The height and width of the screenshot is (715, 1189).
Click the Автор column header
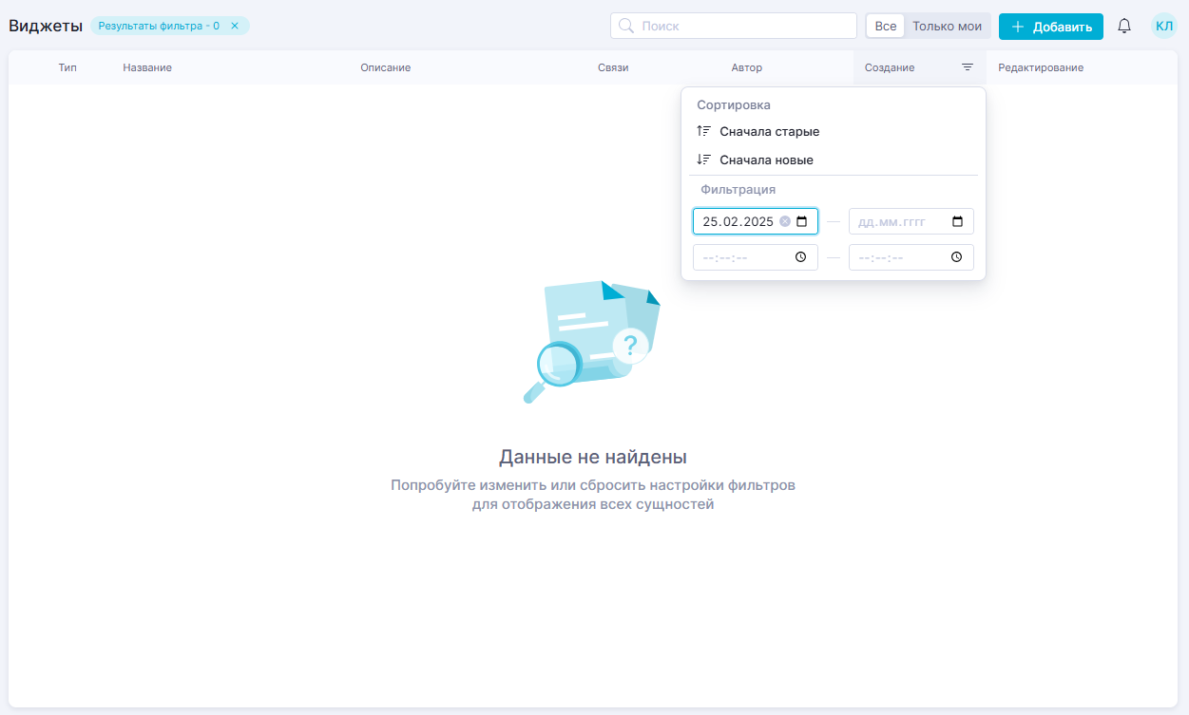[746, 68]
